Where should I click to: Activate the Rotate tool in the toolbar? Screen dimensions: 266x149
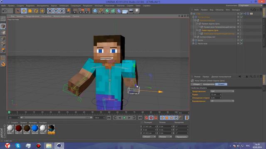coord(36,11)
